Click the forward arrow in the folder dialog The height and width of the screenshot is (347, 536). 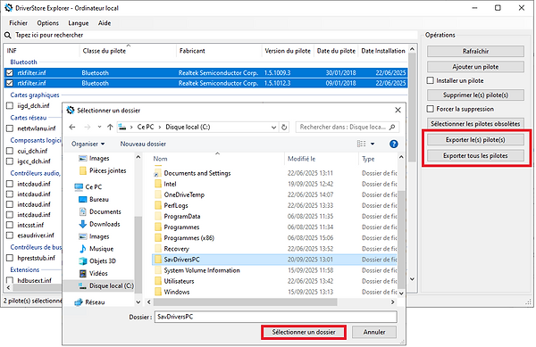(x=88, y=127)
